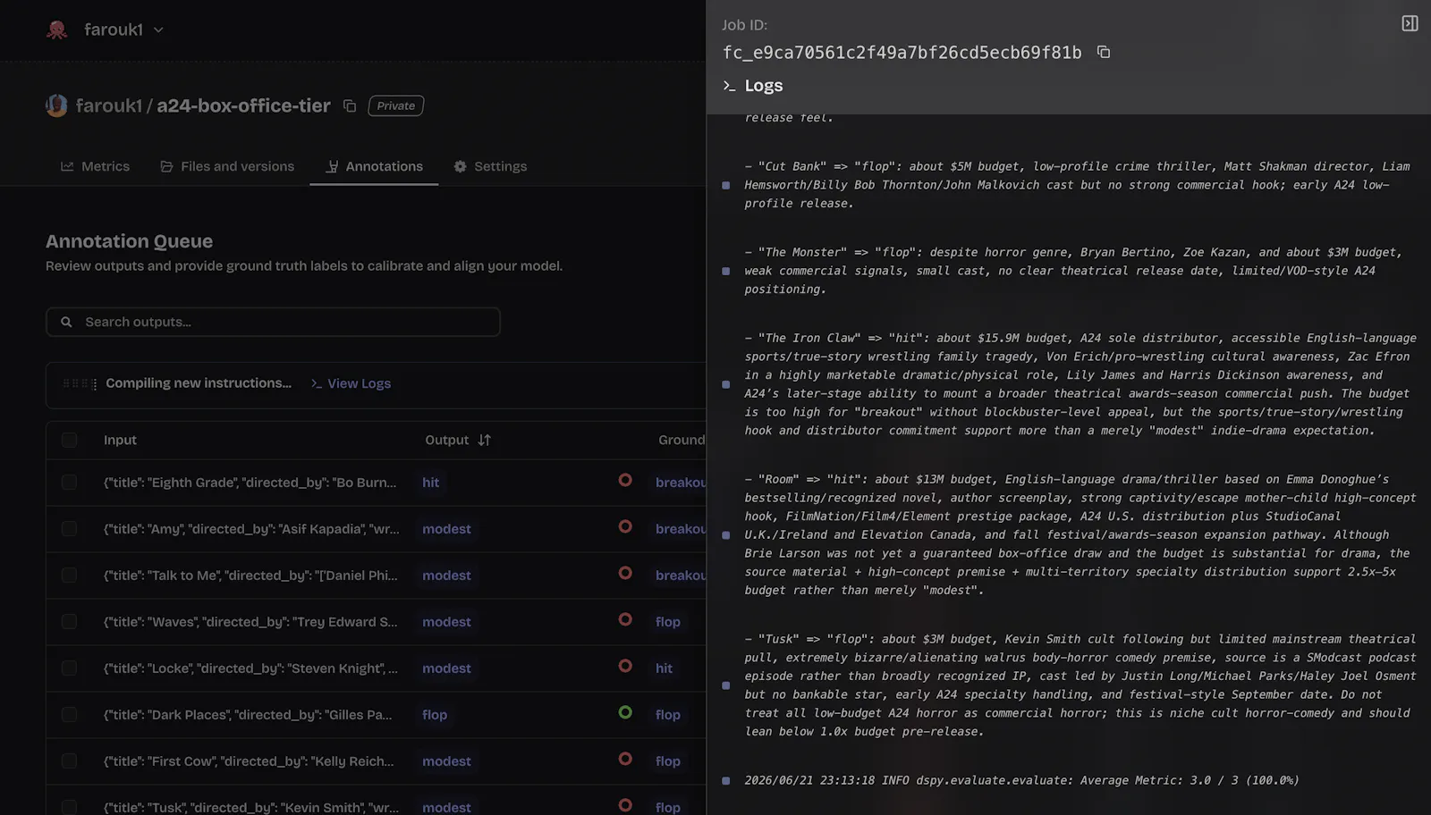Check the Dark Places row checkbox
This screenshot has height=815, width=1431.
pyautogui.click(x=69, y=715)
